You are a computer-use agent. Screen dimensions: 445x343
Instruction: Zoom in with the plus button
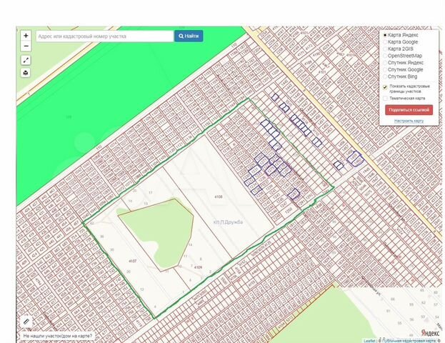click(26, 35)
